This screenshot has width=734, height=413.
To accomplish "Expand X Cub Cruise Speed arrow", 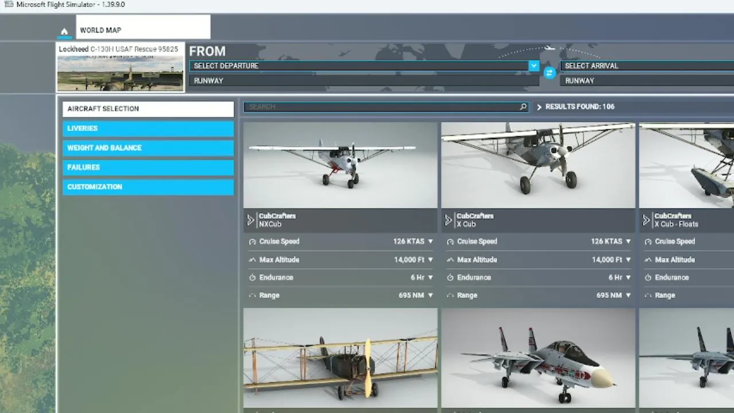I will click(x=628, y=241).
